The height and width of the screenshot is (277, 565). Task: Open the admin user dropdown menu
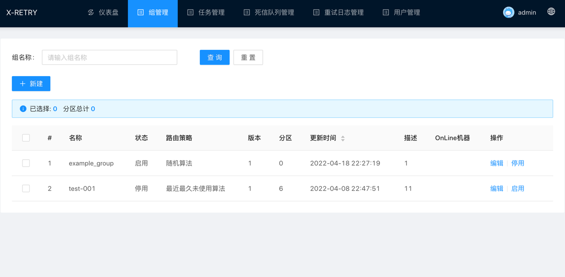tap(526, 13)
